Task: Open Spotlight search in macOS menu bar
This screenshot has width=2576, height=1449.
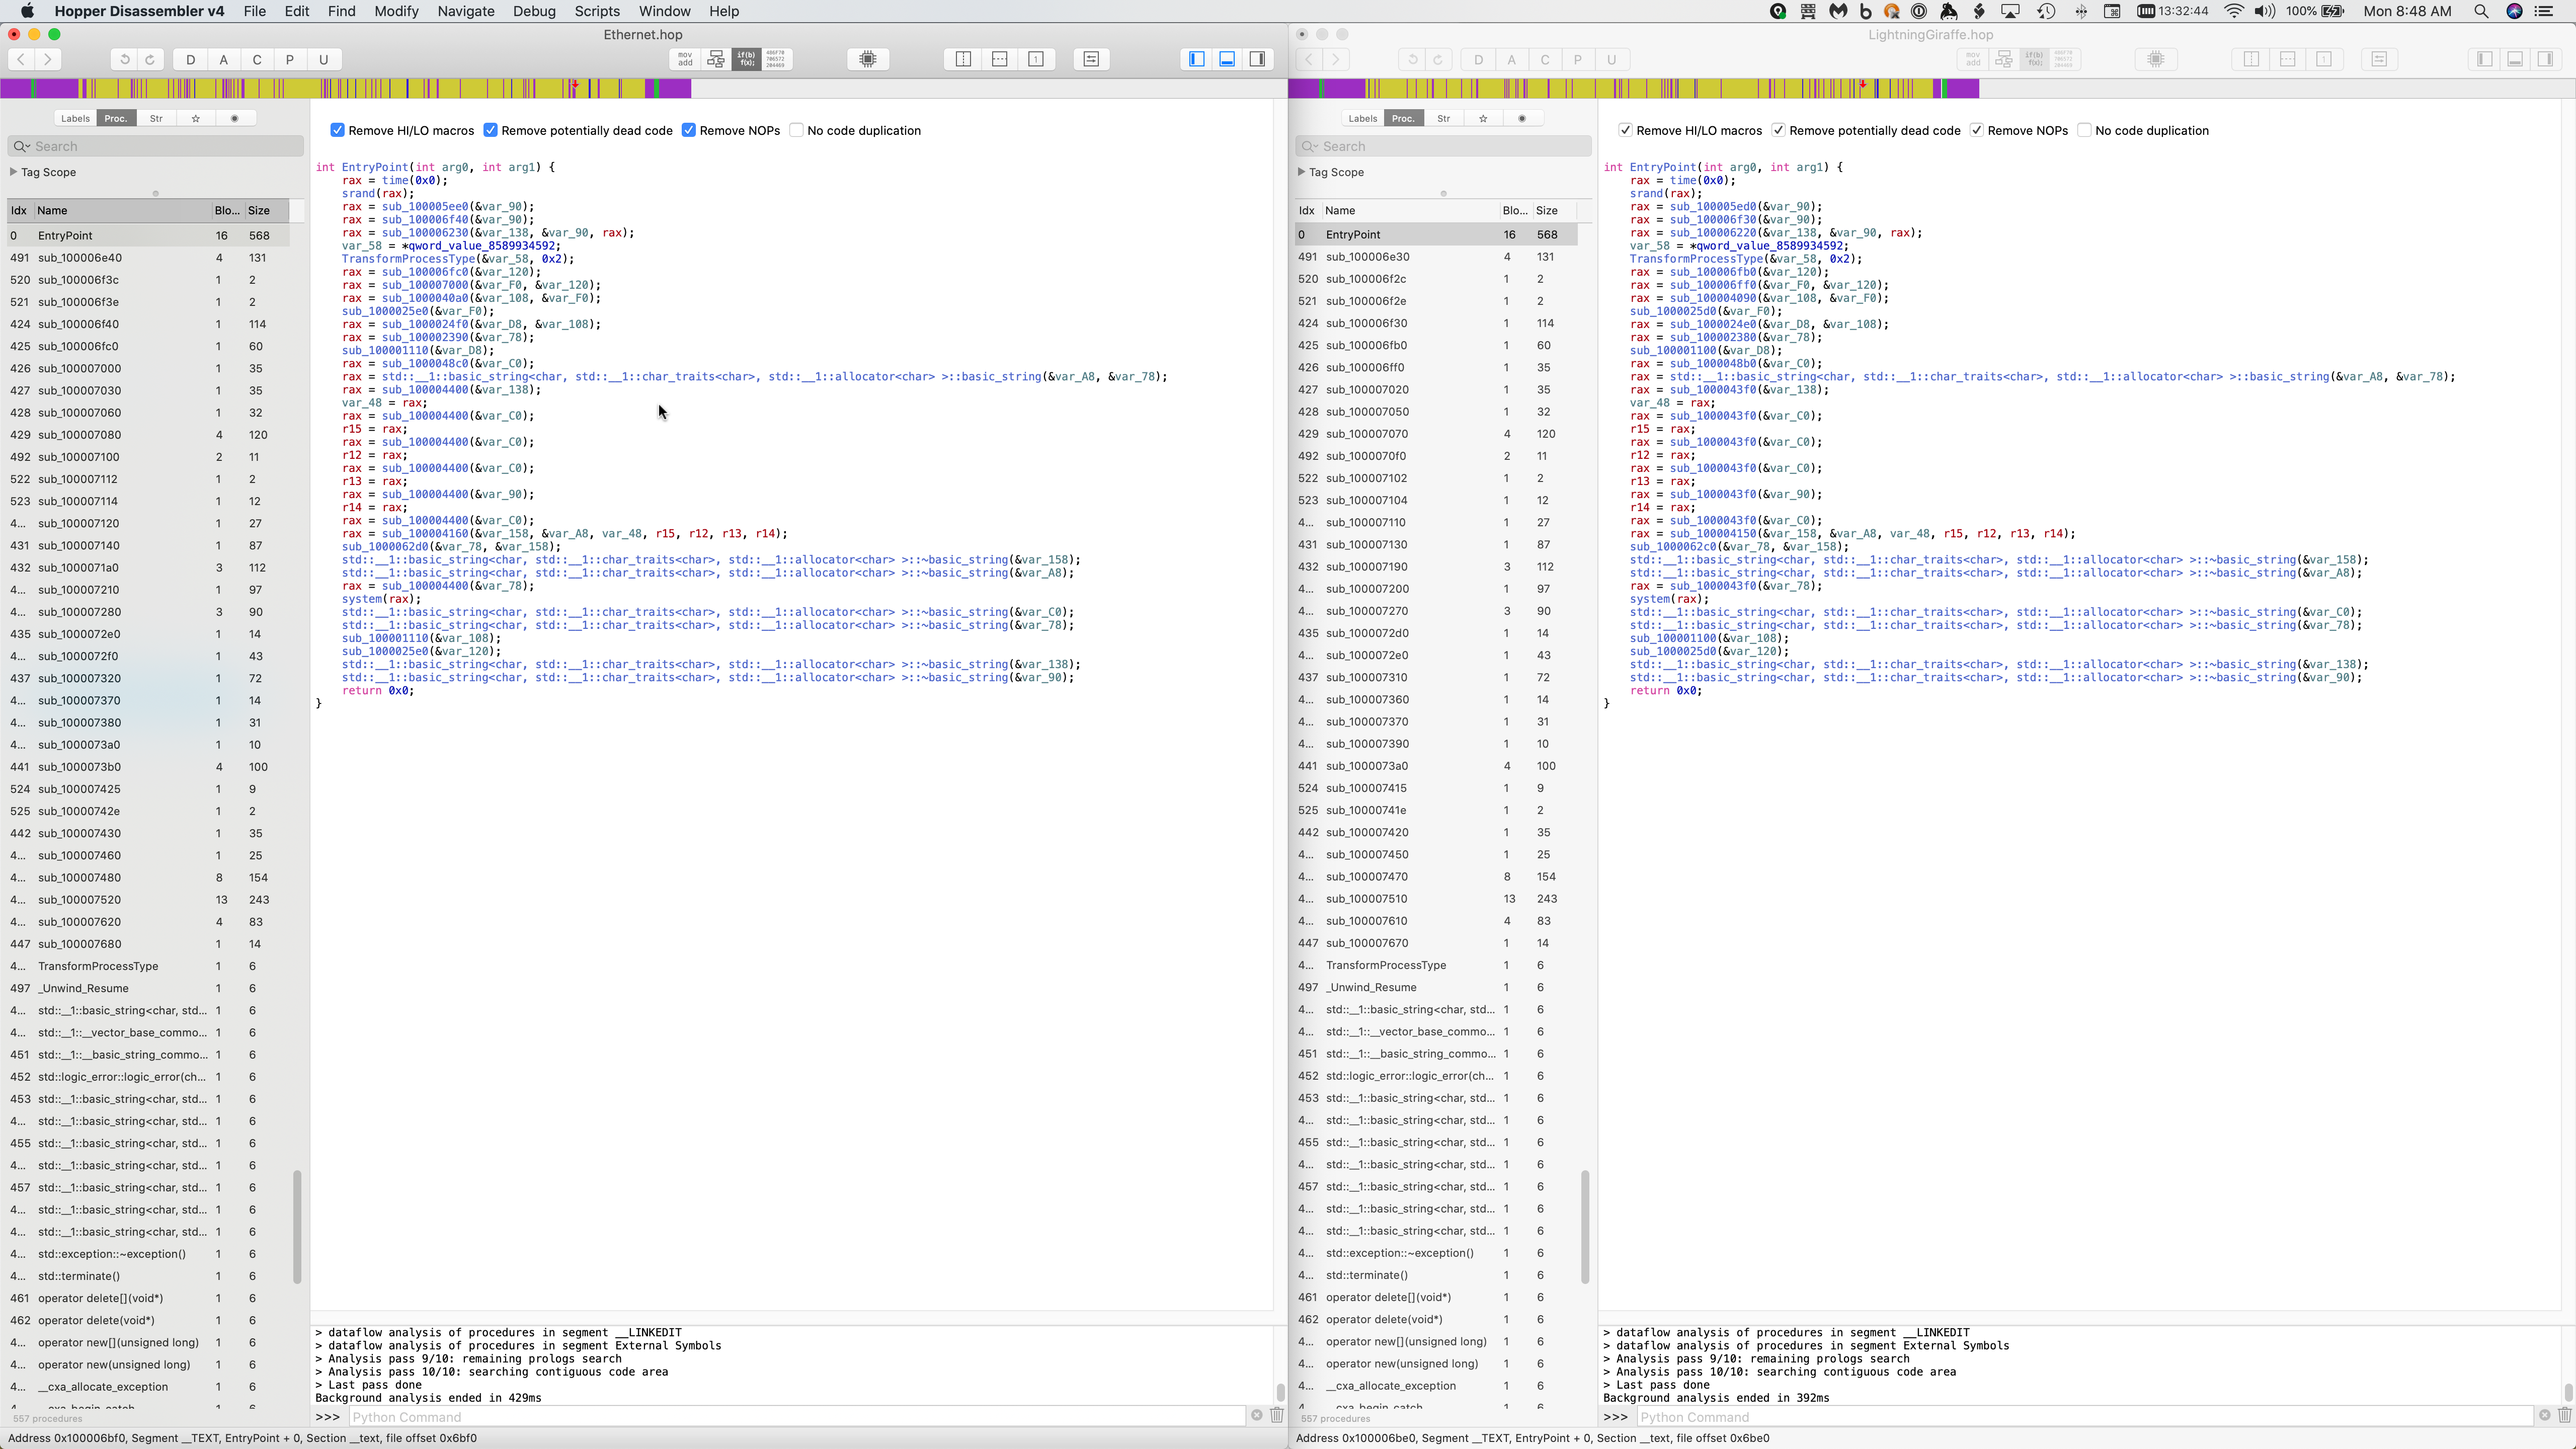Action: click(2481, 11)
